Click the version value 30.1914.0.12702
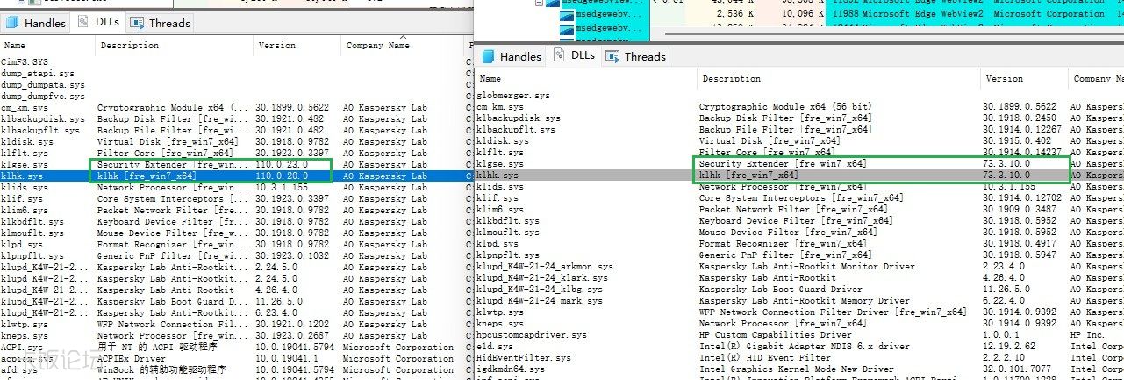 1022,198
